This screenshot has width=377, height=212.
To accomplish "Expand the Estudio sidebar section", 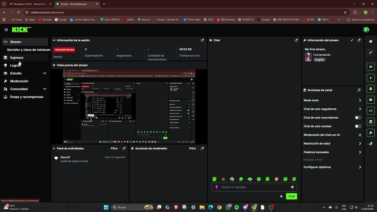I will [x=45, y=73].
